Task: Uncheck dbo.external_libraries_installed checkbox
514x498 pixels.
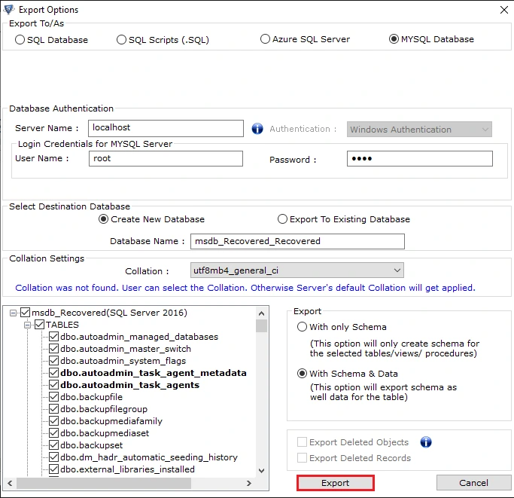Action: (53, 469)
